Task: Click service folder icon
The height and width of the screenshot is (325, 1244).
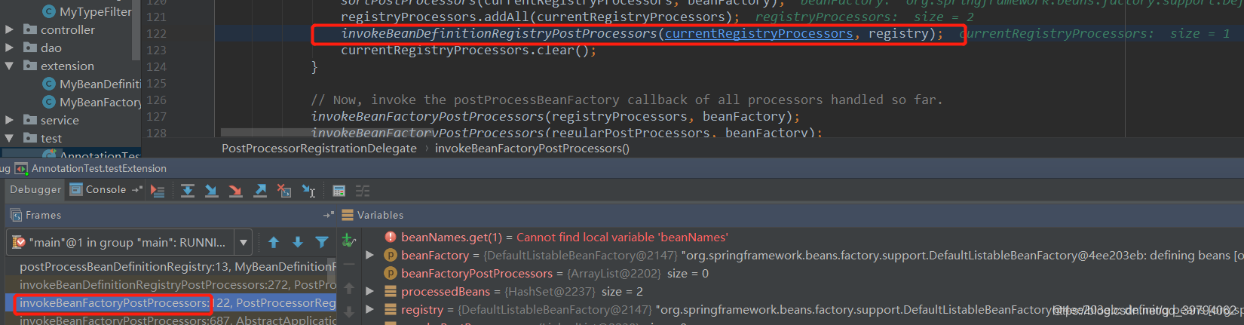Action: click(x=30, y=120)
